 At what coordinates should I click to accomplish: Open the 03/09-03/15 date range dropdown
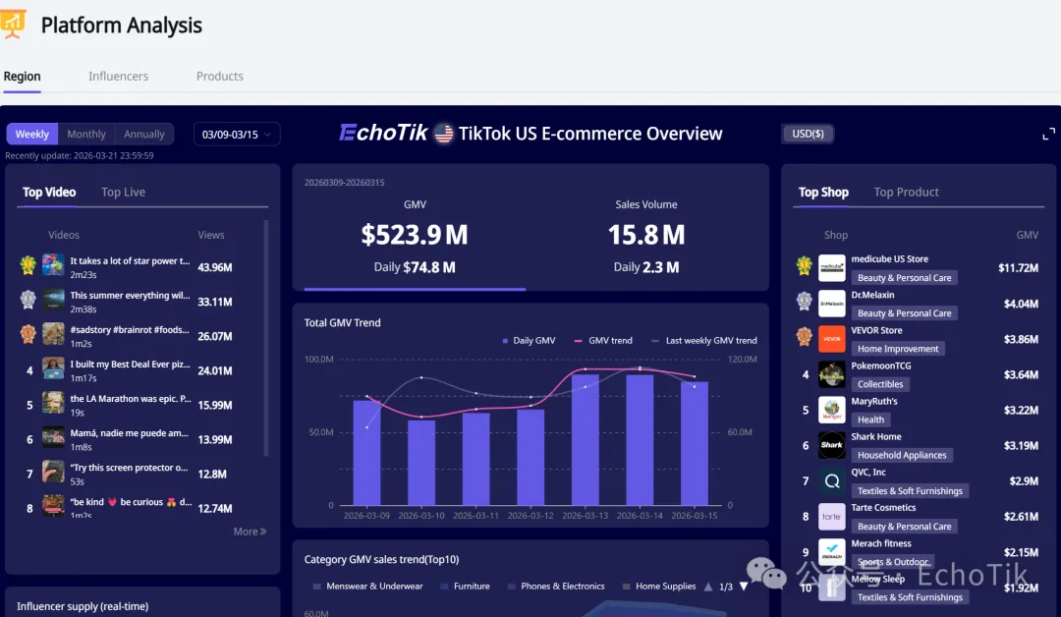(237, 135)
